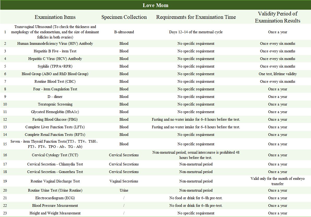Select the Syphilis (TPPA+RPR) cell

(55, 66)
